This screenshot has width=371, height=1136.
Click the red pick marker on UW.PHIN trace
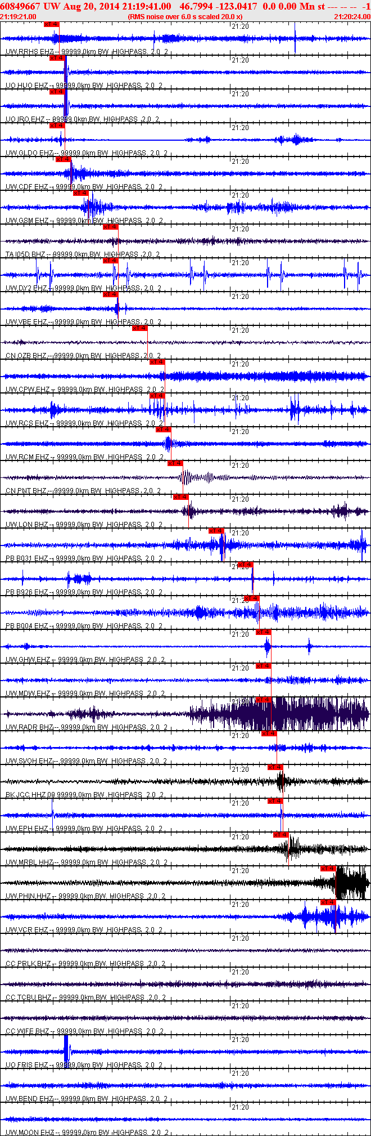328,869
